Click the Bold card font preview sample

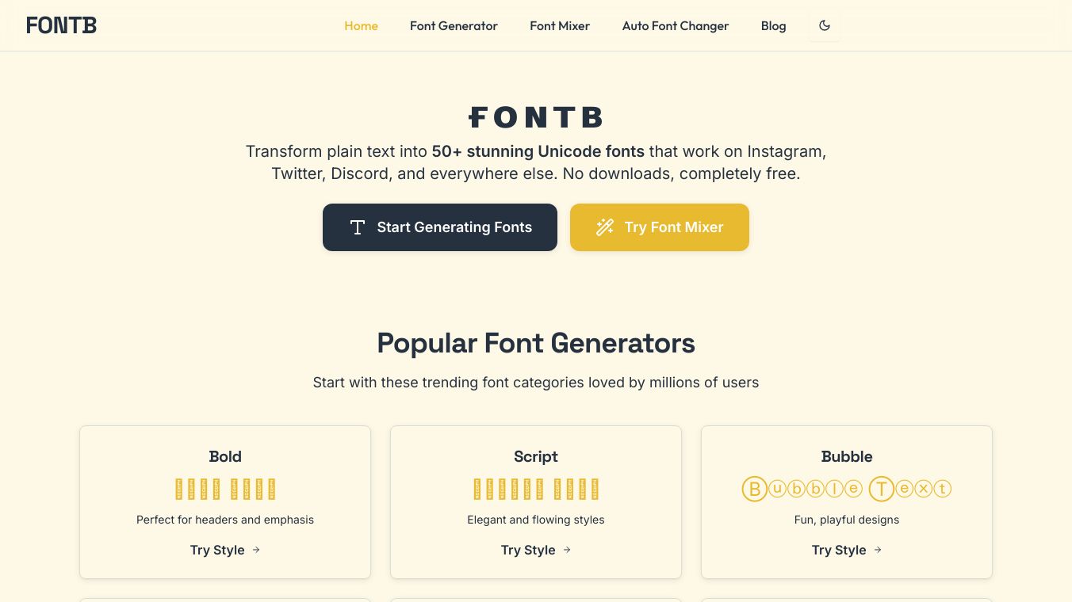(225, 489)
